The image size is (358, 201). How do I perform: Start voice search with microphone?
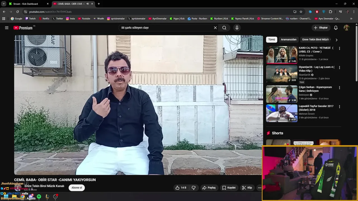coord(237,28)
